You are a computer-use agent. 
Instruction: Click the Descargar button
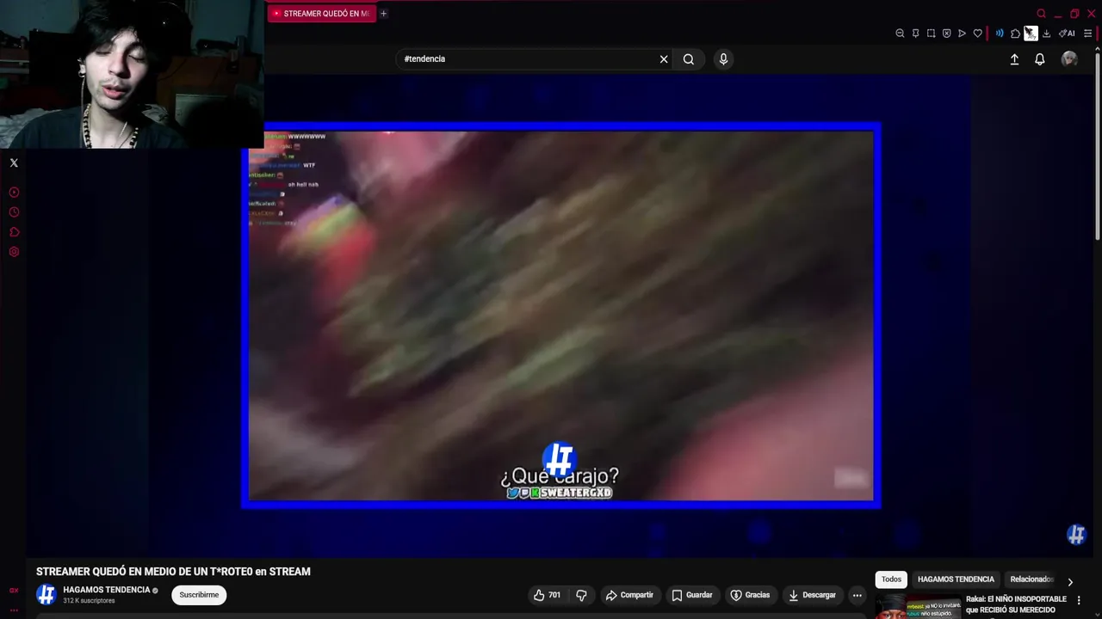(x=812, y=595)
